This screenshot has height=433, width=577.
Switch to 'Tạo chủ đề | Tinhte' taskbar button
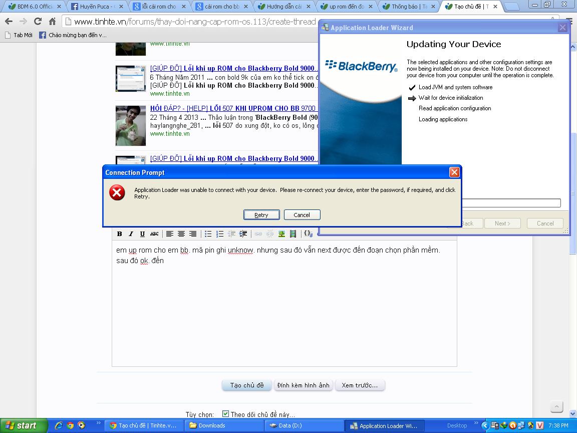144,425
